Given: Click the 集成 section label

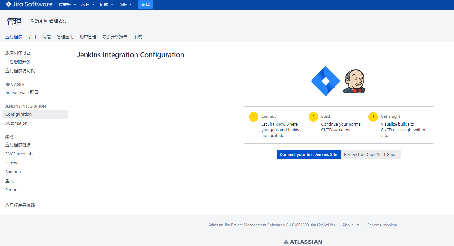Looking at the screenshot, I should [9, 137].
